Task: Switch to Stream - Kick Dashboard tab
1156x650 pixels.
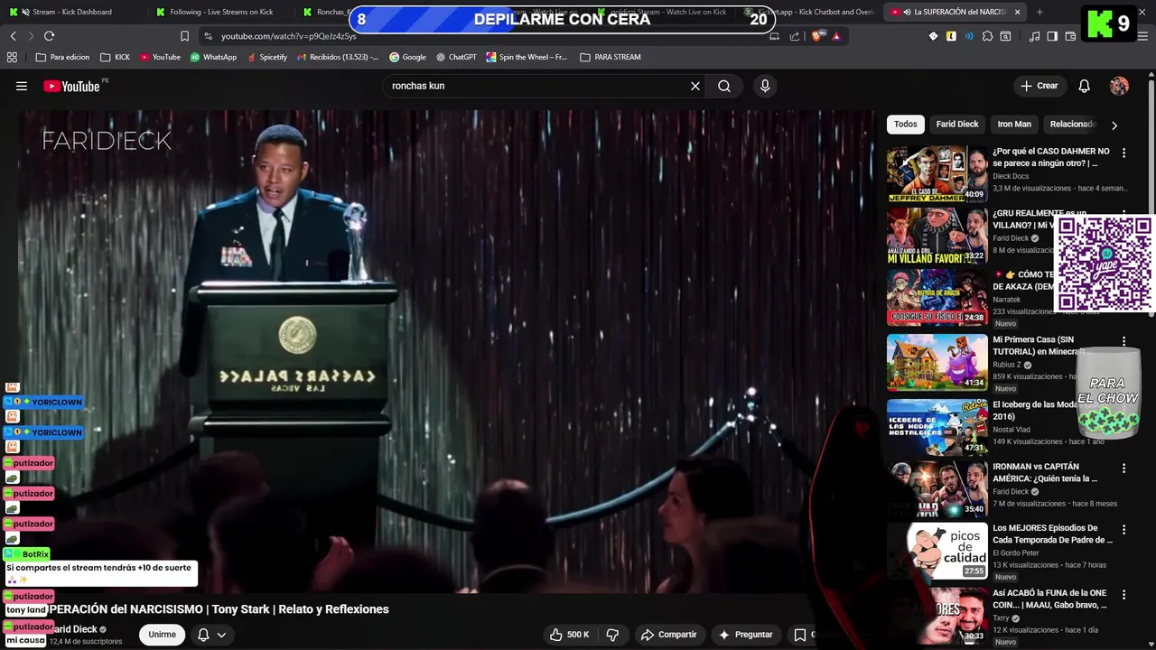Action: [74, 12]
